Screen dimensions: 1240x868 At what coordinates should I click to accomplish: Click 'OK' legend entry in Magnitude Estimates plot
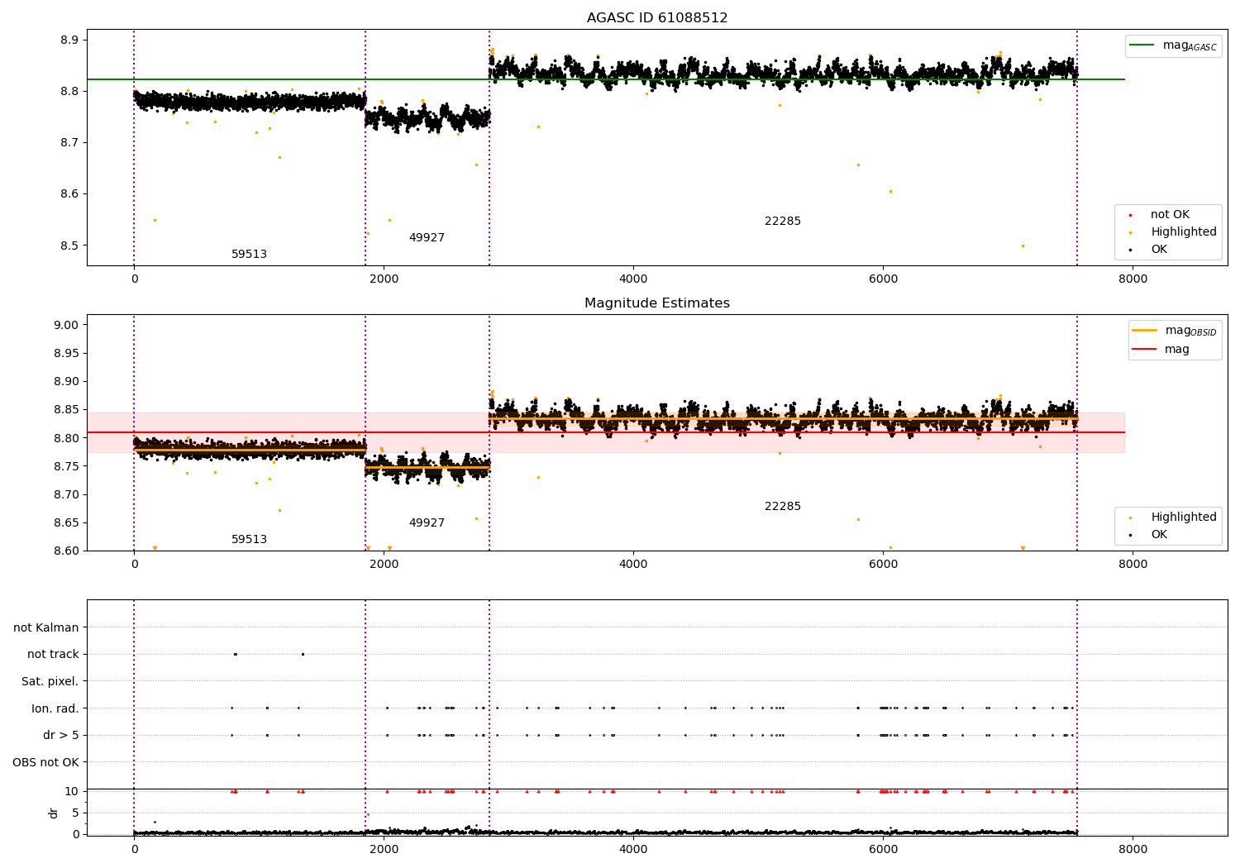[x=1159, y=535]
